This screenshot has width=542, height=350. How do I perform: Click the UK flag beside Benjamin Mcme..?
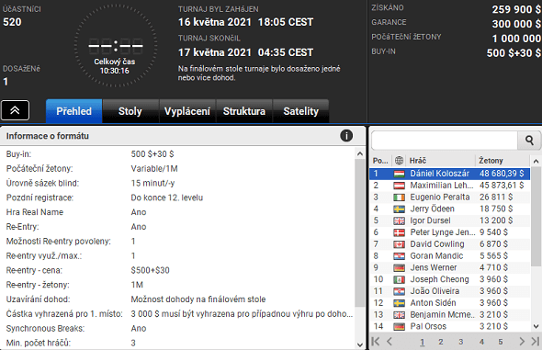[x=399, y=315]
